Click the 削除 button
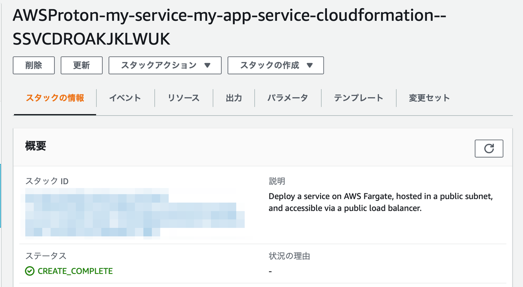This screenshot has width=523, height=287. pos(34,65)
